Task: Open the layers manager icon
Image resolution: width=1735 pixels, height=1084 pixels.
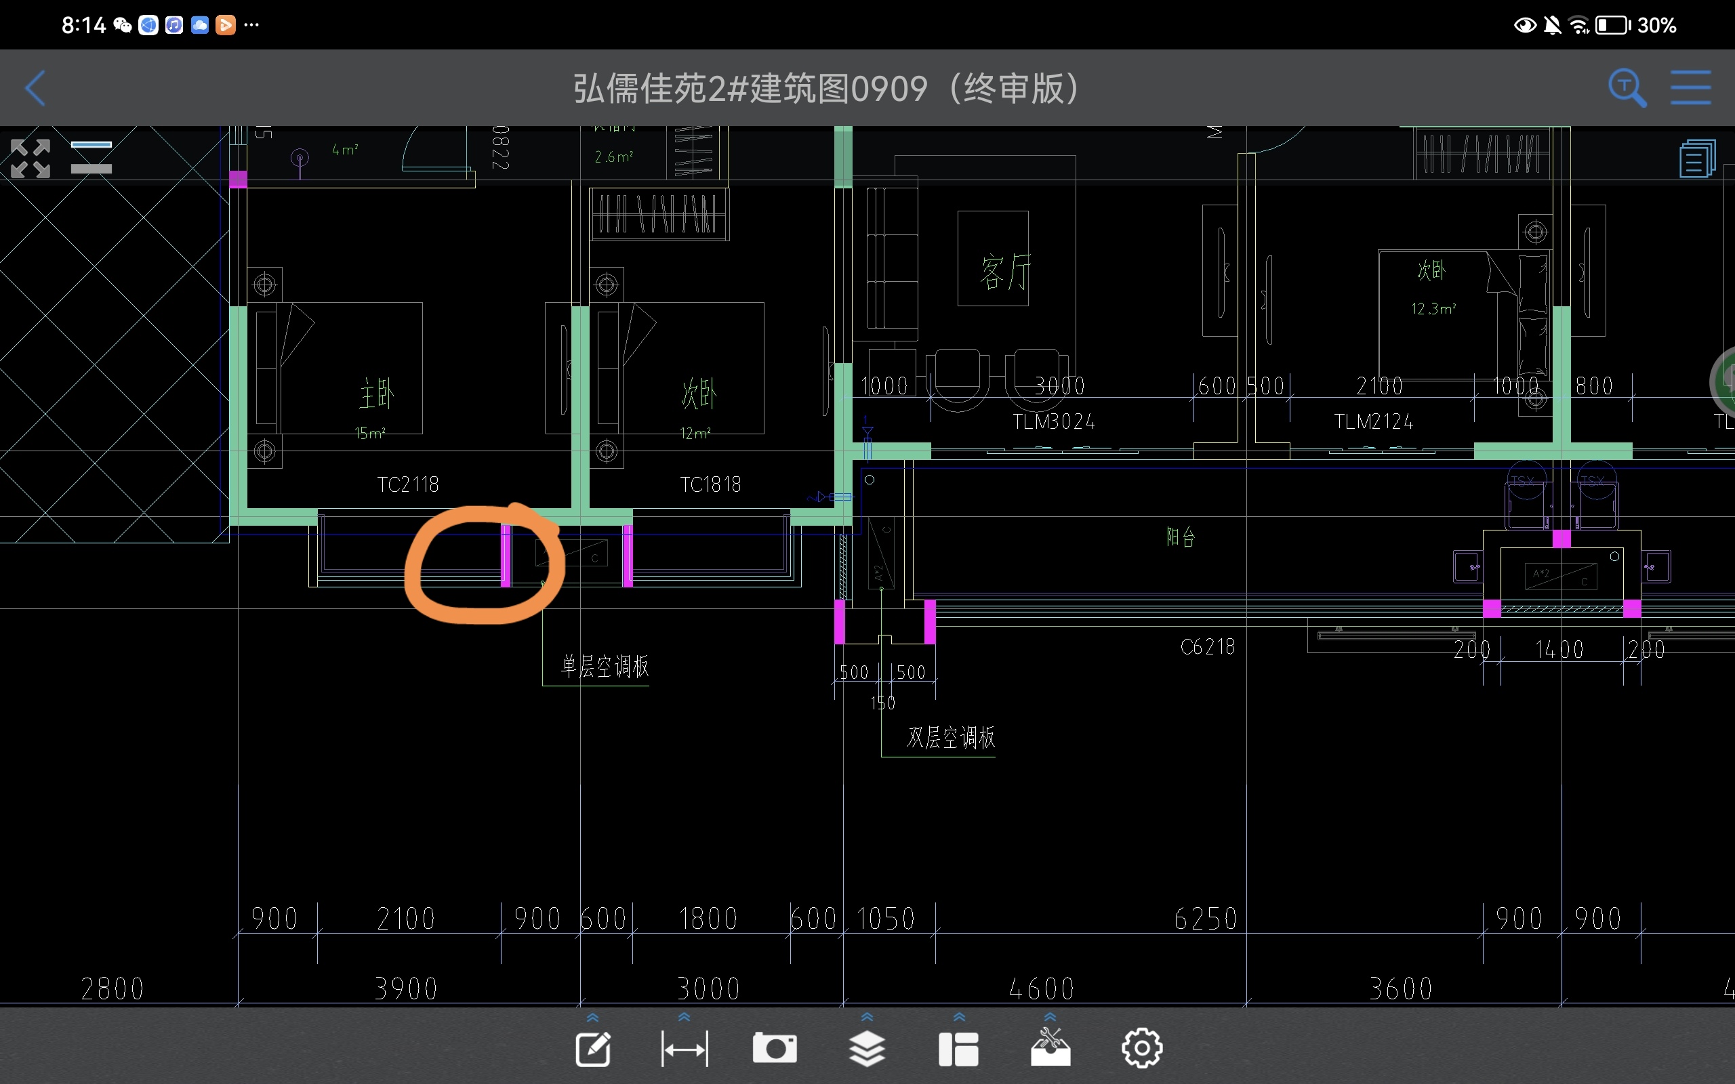Action: point(867,1049)
